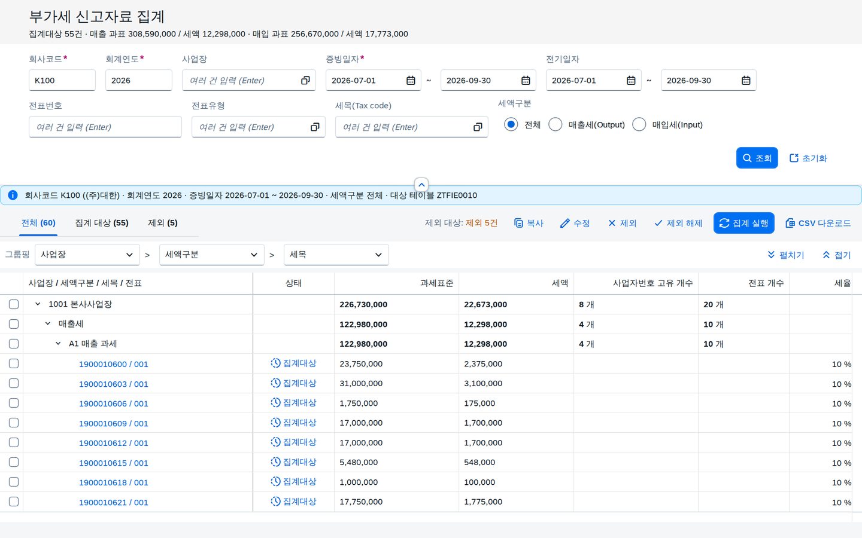Tick checkbox for 1900010603 / 001 row
The width and height of the screenshot is (862, 538).
coord(14,383)
